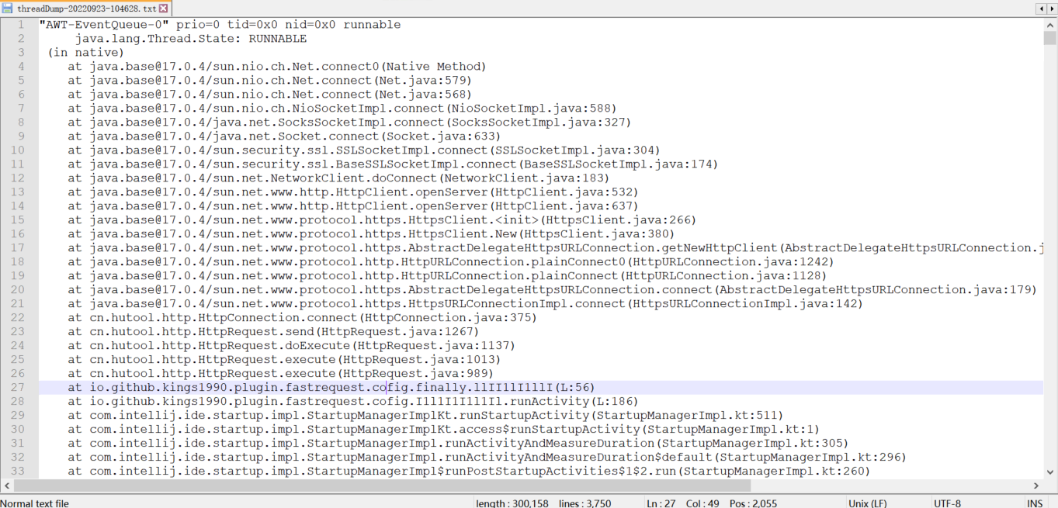The height and width of the screenshot is (508, 1058).
Task: Click 'NetworkClient.doConnect' on line 12
Action: click(x=349, y=178)
